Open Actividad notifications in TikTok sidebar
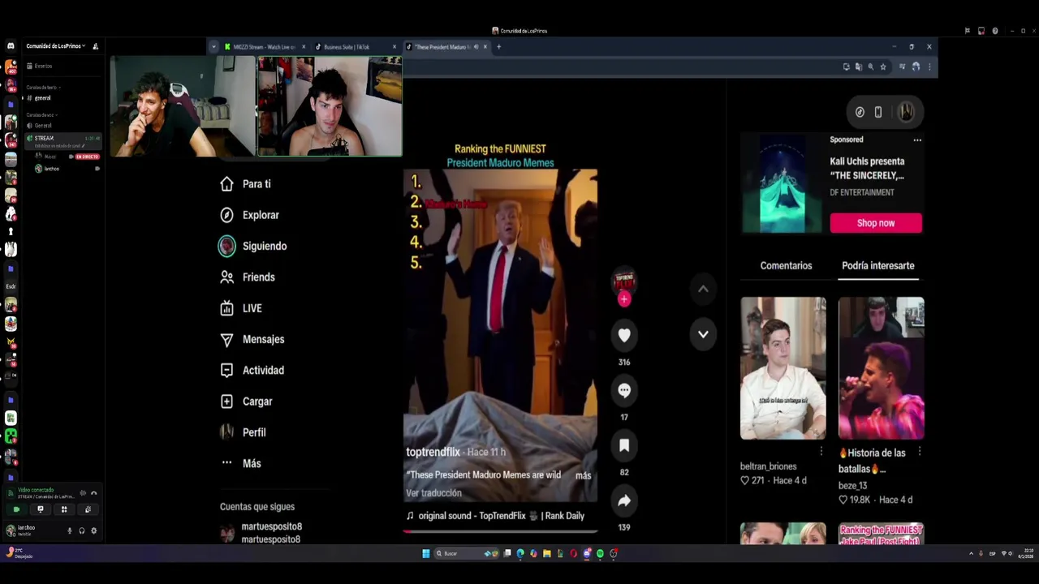 coord(252,371)
